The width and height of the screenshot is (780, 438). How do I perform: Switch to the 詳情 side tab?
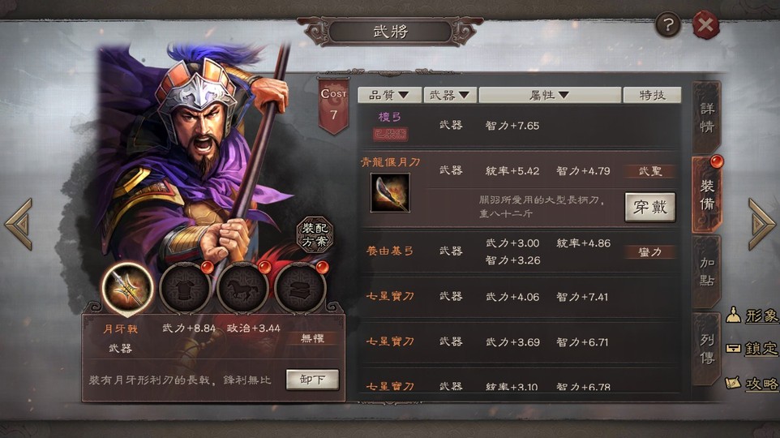(706, 118)
